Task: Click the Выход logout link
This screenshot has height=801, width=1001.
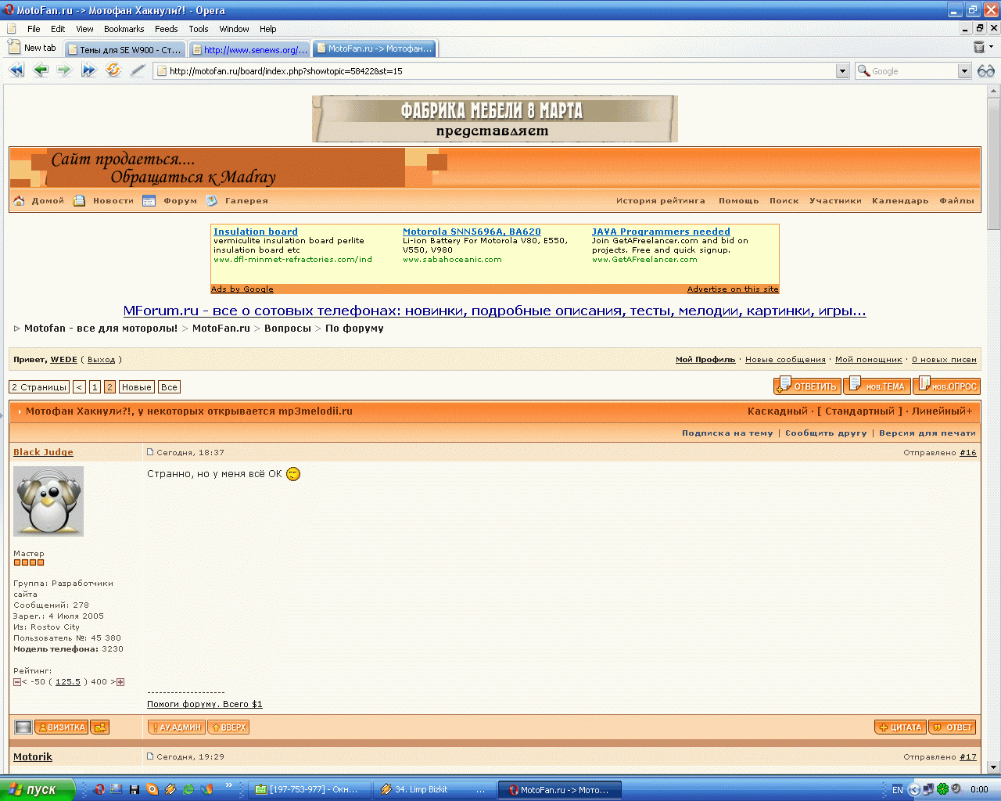Action: (101, 360)
